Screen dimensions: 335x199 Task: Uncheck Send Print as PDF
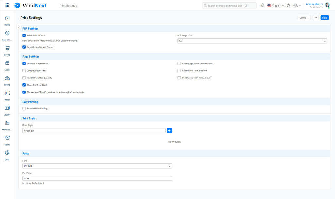[24, 35]
